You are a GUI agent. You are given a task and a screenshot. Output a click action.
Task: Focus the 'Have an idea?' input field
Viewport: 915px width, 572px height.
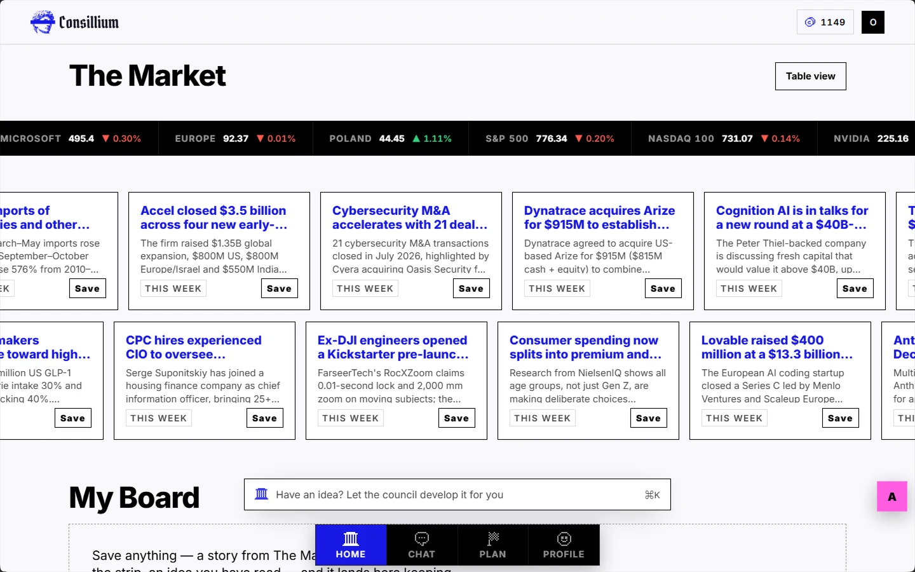click(x=457, y=494)
